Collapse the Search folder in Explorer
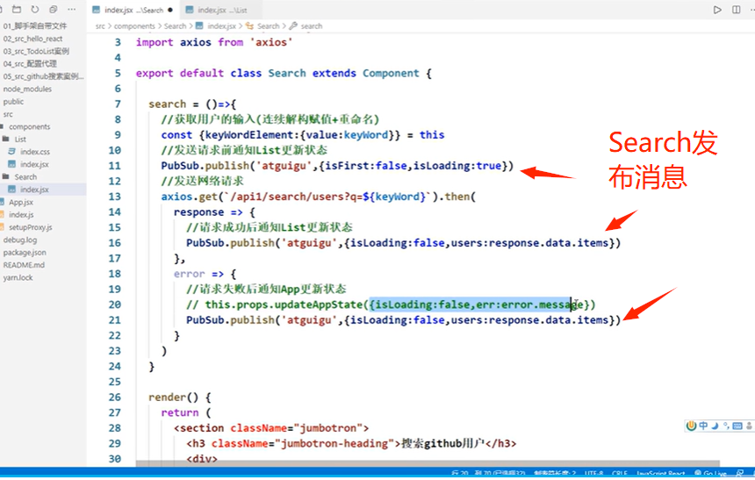Viewport: 755px width, 480px height. 25,176
